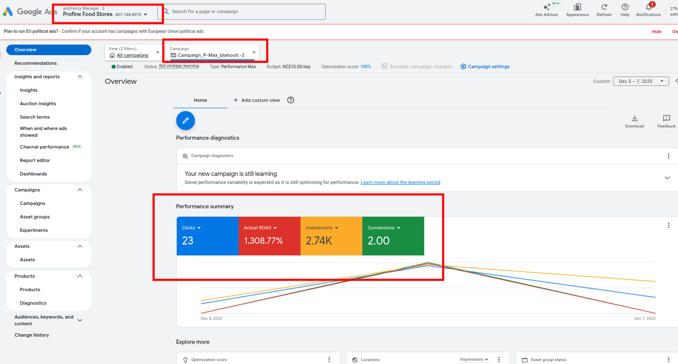
Task: Open the Dec 5 – 7, 2025 date range dropdown
Action: [x=641, y=81]
